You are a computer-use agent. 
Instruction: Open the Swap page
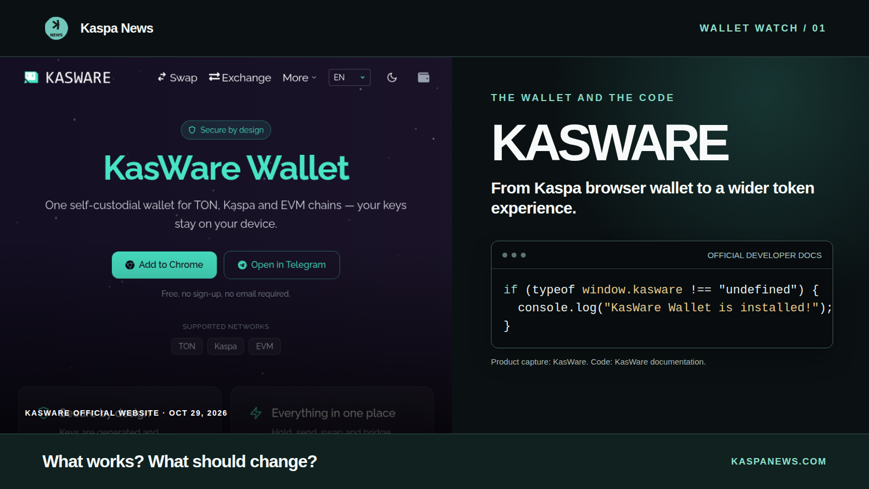[x=178, y=78]
